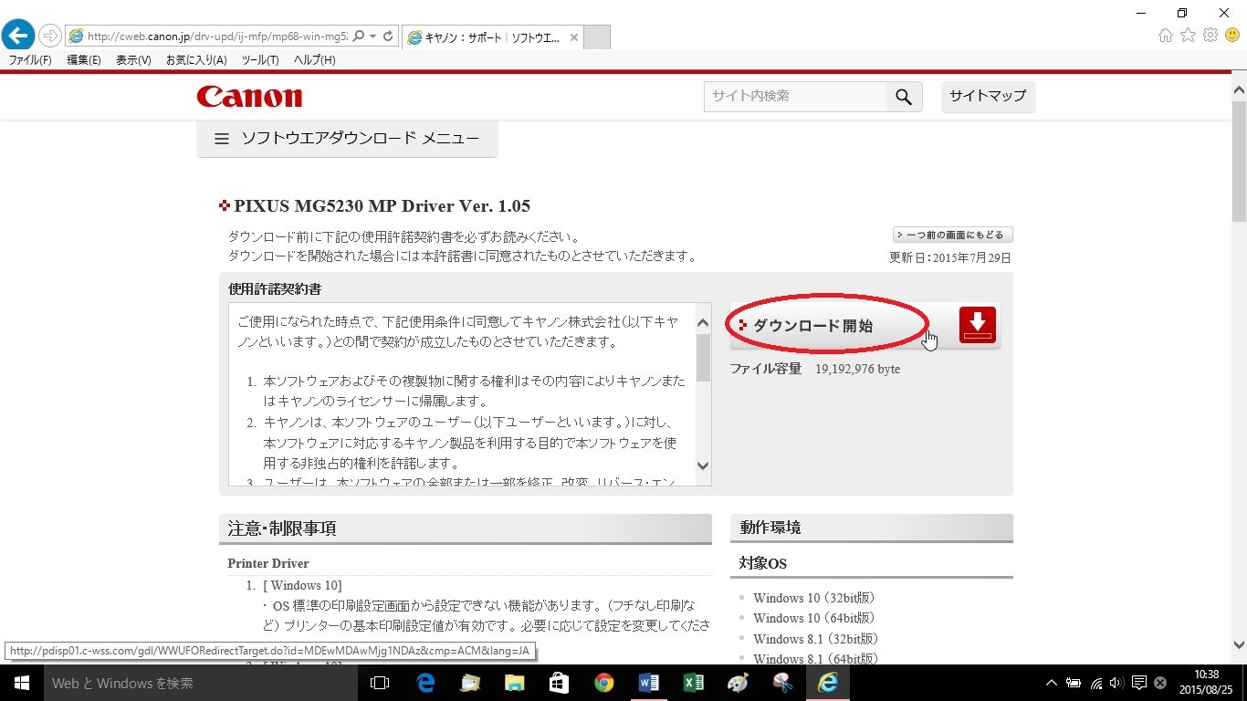The width and height of the screenshot is (1247, 701).
Task: Click the battery/power tray icon
Action: pos(1074,683)
